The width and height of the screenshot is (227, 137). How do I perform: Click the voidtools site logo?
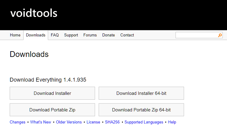pyautogui.click(x=34, y=13)
